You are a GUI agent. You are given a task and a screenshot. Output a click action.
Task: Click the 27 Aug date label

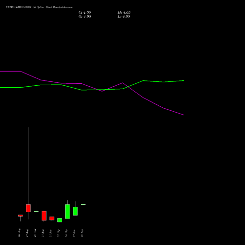point(27,233)
